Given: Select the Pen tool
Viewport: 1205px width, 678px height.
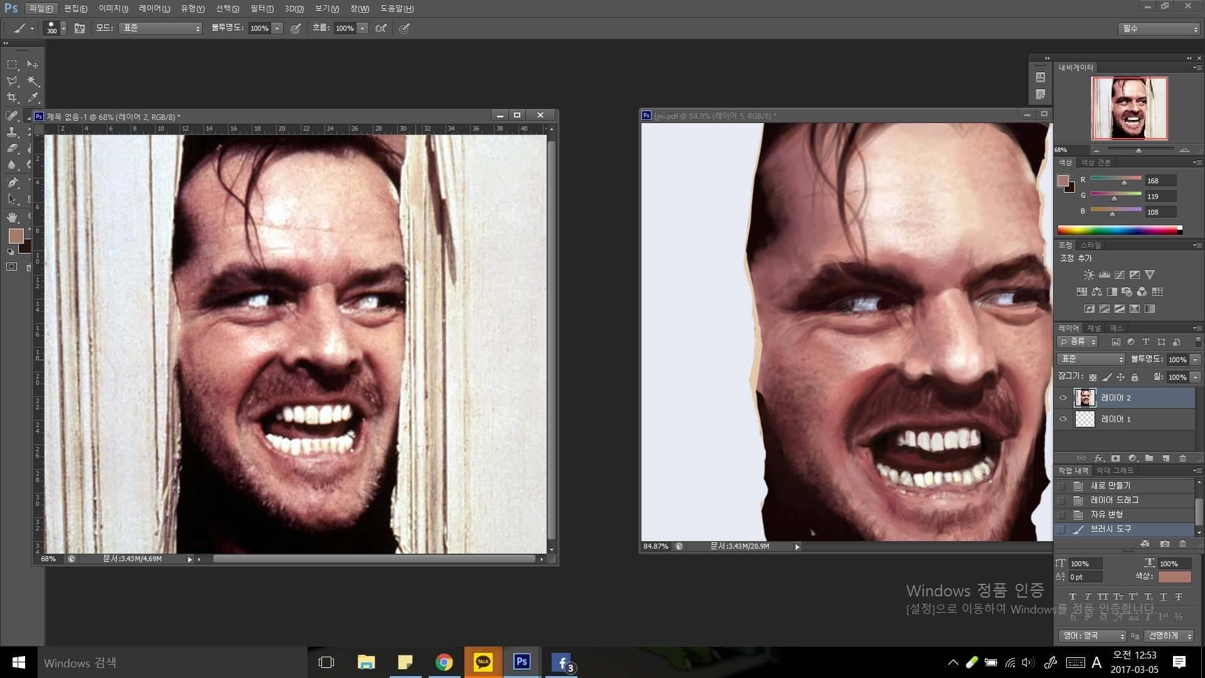Looking at the screenshot, I should tap(12, 182).
